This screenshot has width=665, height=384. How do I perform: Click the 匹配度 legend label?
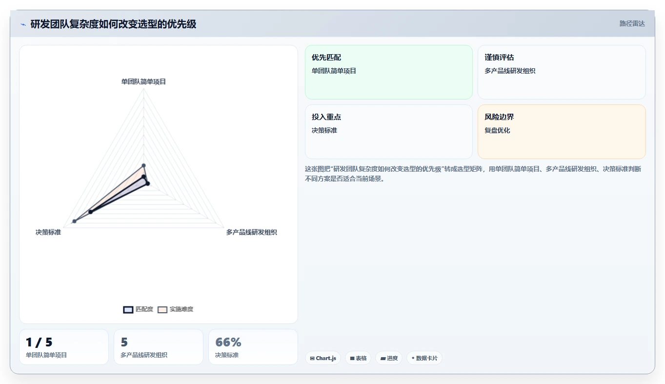(144, 309)
